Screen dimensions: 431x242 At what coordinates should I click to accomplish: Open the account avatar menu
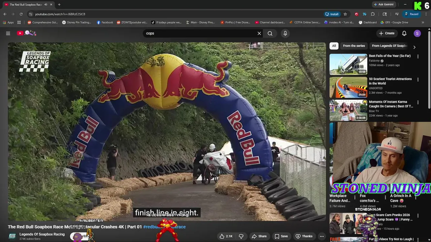(417, 33)
